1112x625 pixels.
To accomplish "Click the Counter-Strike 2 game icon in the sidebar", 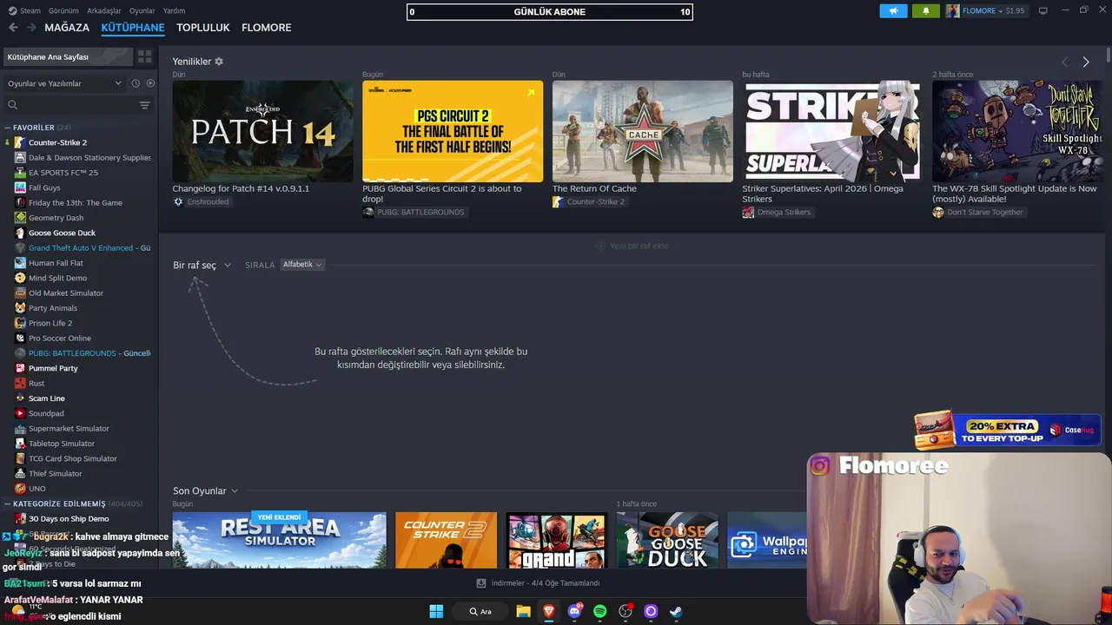I will tap(20, 142).
